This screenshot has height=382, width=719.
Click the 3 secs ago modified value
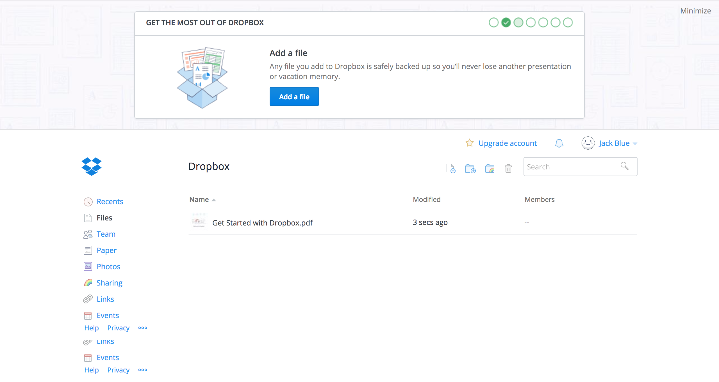pos(430,222)
